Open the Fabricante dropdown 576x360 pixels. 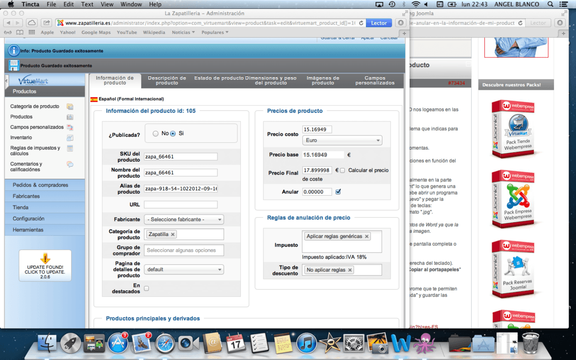coord(184,219)
